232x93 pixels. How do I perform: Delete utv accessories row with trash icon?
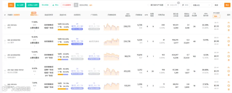(229, 60)
